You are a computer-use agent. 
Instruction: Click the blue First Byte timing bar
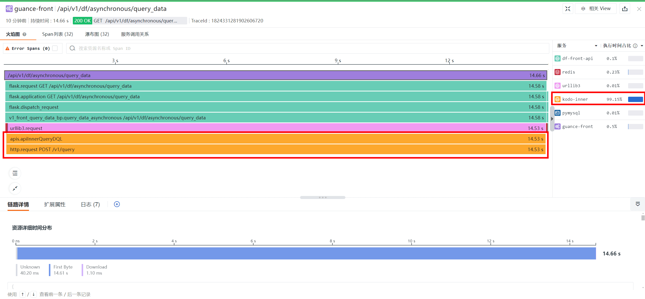click(x=306, y=253)
